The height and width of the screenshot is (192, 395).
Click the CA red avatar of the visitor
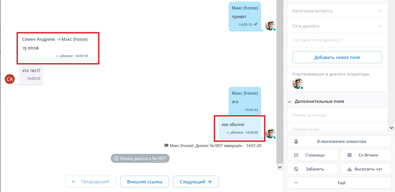[x=10, y=79]
